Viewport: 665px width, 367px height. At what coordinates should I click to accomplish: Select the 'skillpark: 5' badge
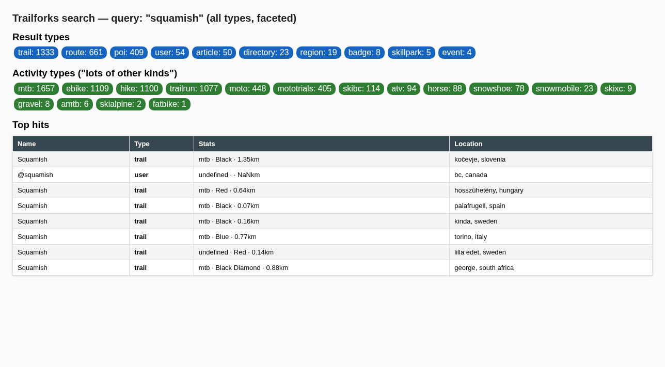pyautogui.click(x=411, y=53)
